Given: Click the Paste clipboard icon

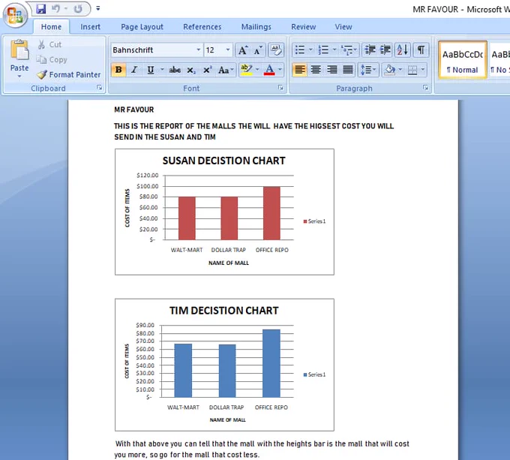Looking at the screenshot, I should (19, 50).
